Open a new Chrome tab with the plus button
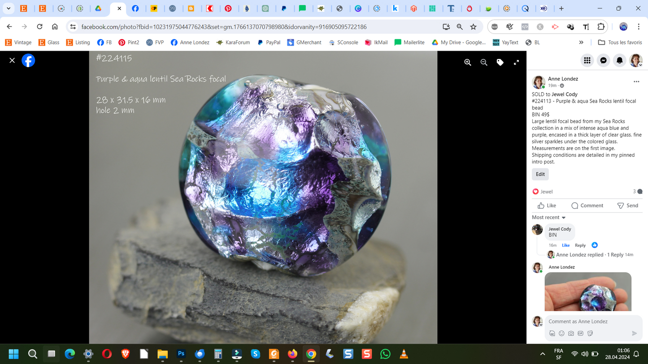The height and width of the screenshot is (364, 648). (x=561, y=9)
